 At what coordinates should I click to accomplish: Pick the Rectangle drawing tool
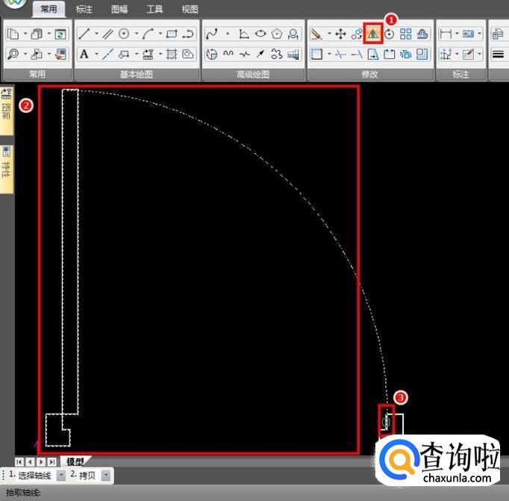(172, 34)
